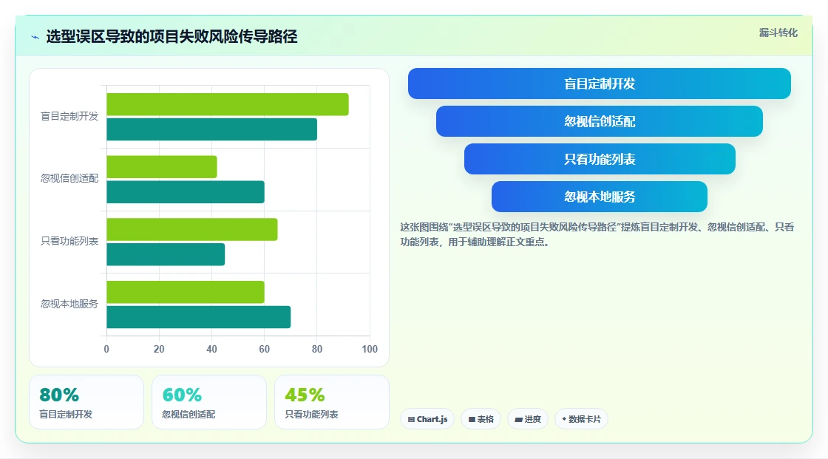The height and width of the screenshot is (459, 828).
Task: Open the 80% 盲目定制开发 stat card
Action: (86, 402)
